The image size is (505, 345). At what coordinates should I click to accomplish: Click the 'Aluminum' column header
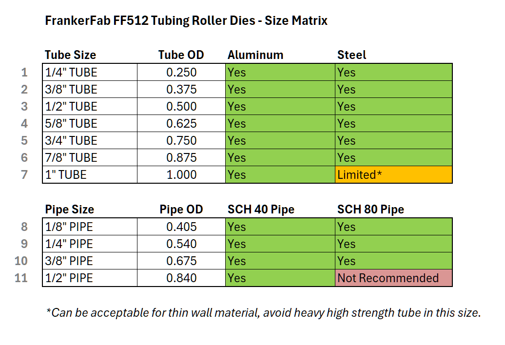coord(255,55)
